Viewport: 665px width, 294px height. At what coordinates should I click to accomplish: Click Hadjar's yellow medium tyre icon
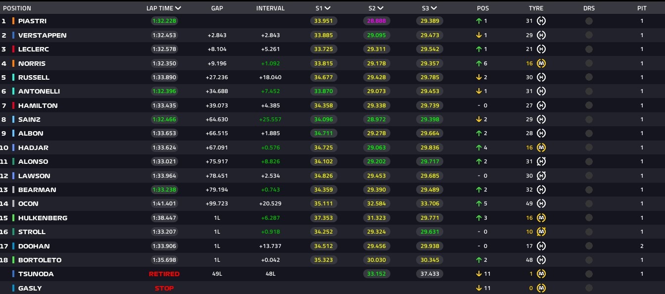point(541,147)
